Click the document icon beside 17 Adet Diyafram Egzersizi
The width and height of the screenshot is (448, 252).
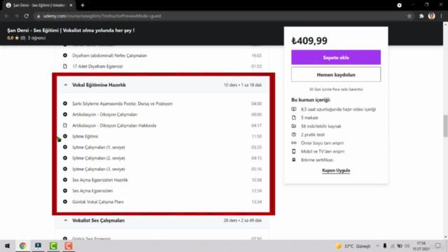tap(65, 66)
